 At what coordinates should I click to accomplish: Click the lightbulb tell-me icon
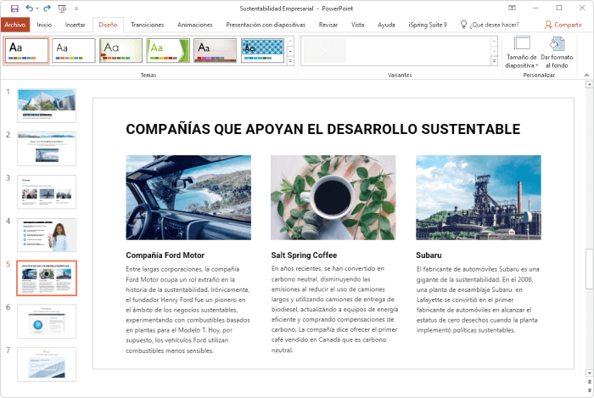(463, 25)
